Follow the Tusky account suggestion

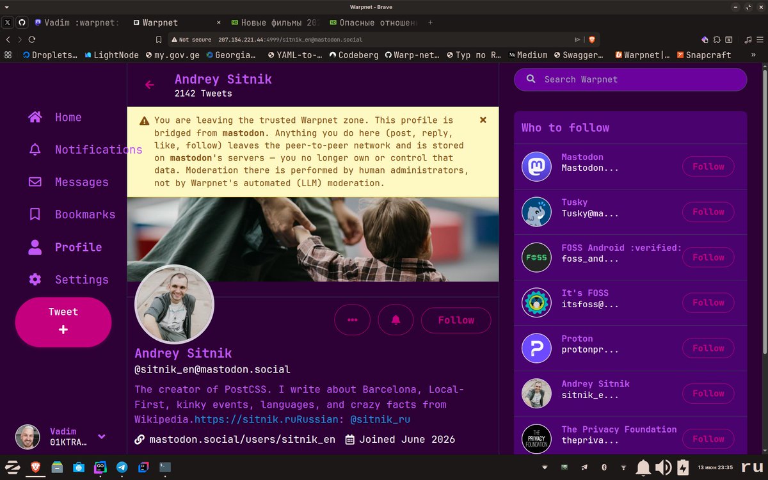point(708,212)
